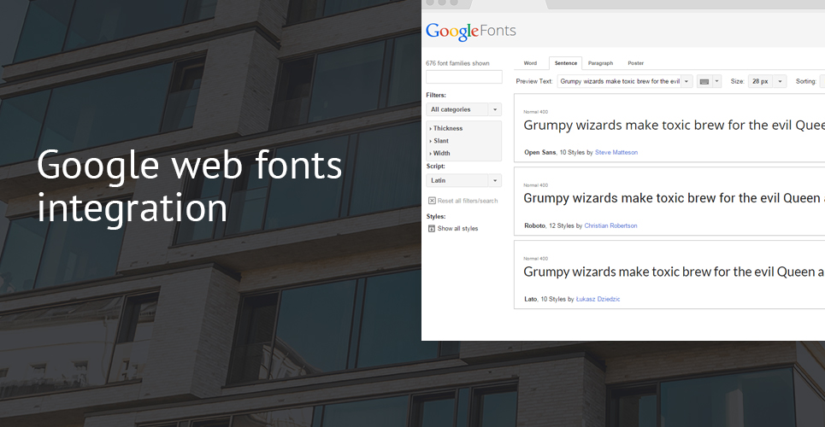
Task: Open Steve Matteson designer link
Action: [616, 153]
